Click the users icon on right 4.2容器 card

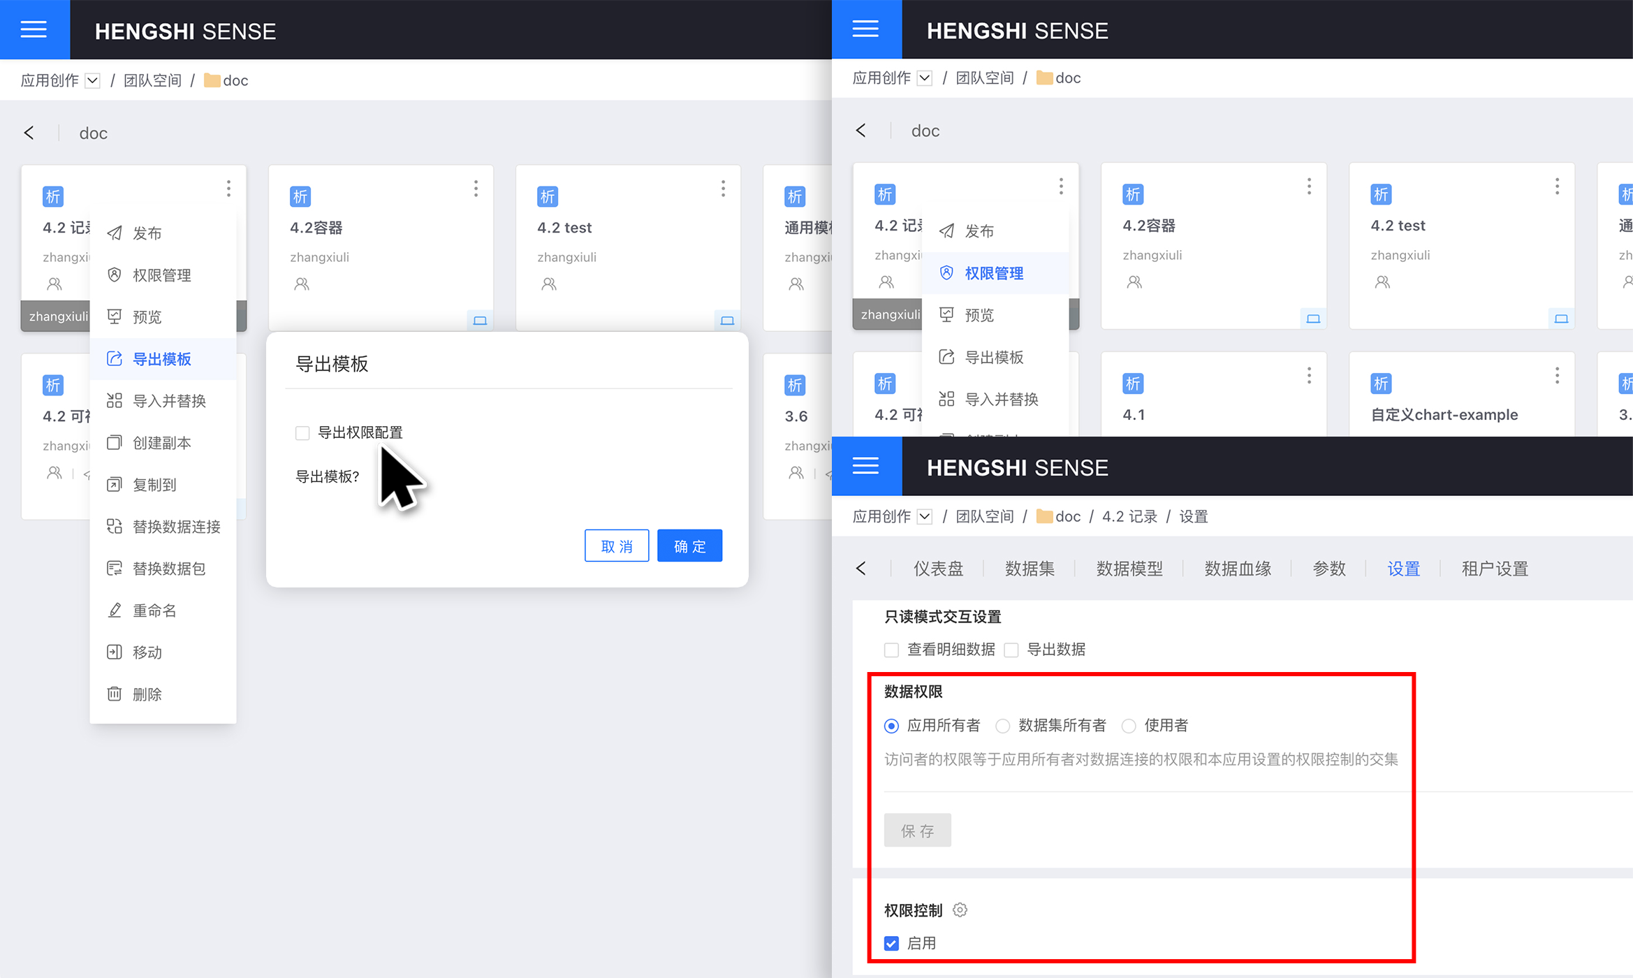[x=1134, y=282]
